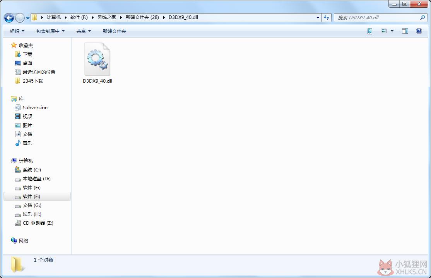
Task: Open 最近访问的位置 in favorites
Action: click(39, 72)
